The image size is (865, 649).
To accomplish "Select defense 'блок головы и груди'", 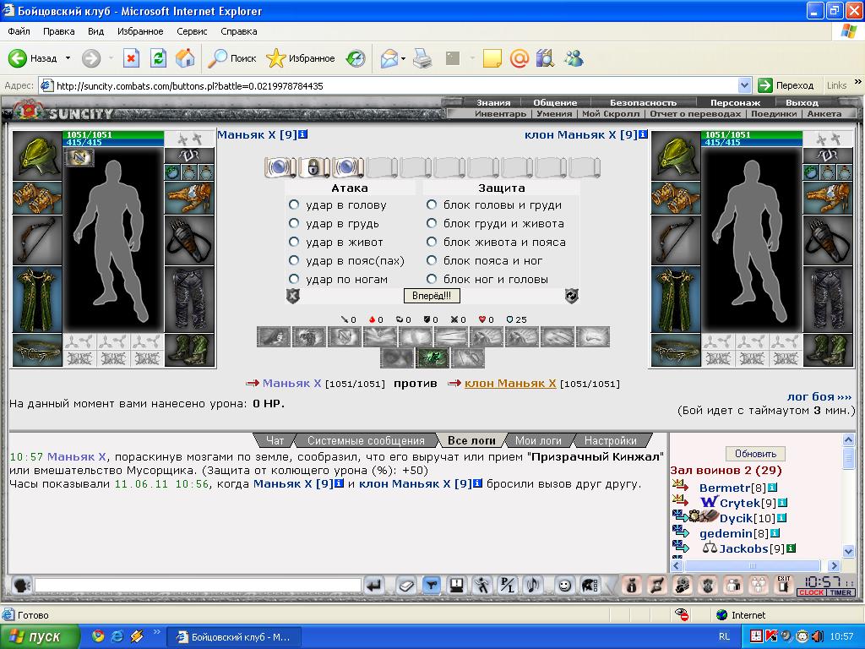I will click(x=432, y=205).
